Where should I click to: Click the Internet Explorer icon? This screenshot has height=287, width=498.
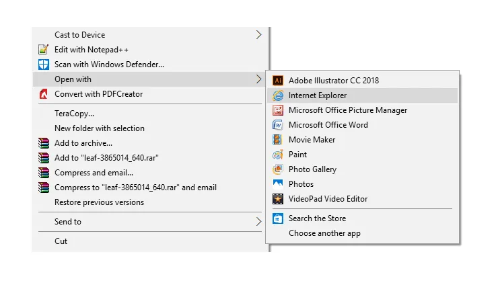tap(278, 95)
